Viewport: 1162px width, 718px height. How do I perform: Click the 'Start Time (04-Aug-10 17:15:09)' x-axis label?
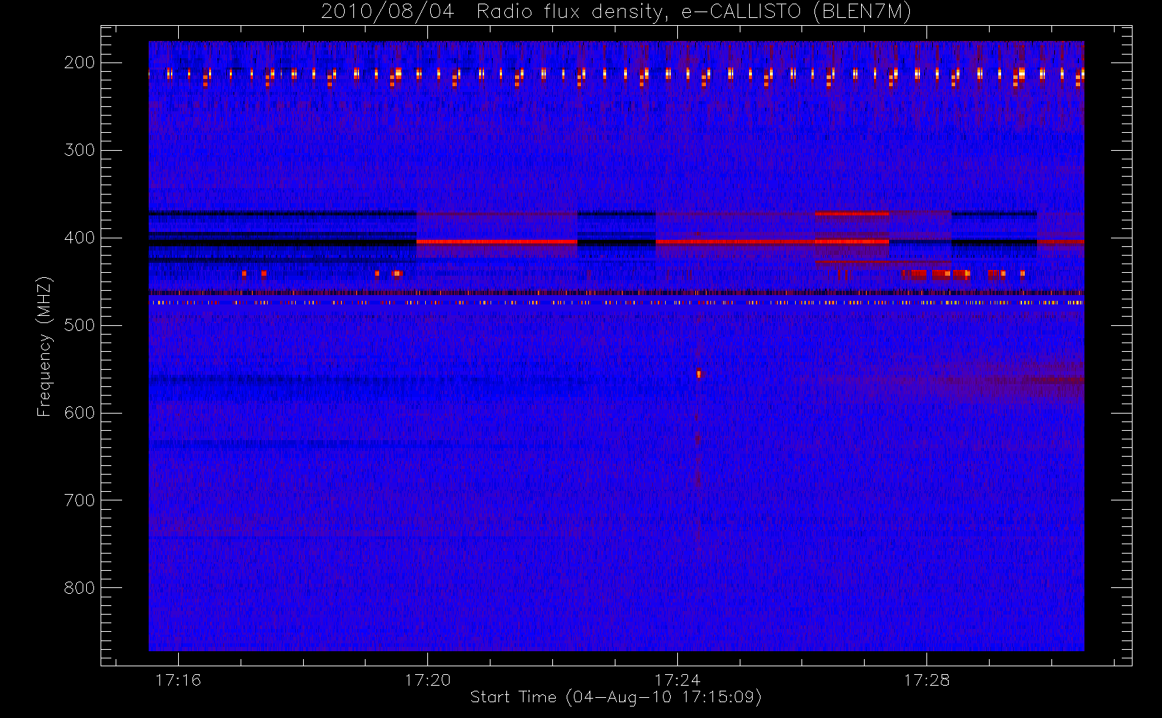tap(616, 697)
